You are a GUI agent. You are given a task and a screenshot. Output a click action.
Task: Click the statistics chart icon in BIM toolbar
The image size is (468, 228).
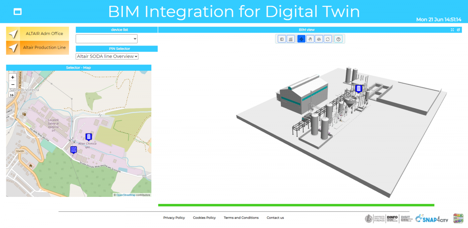[x=291, y=39]
